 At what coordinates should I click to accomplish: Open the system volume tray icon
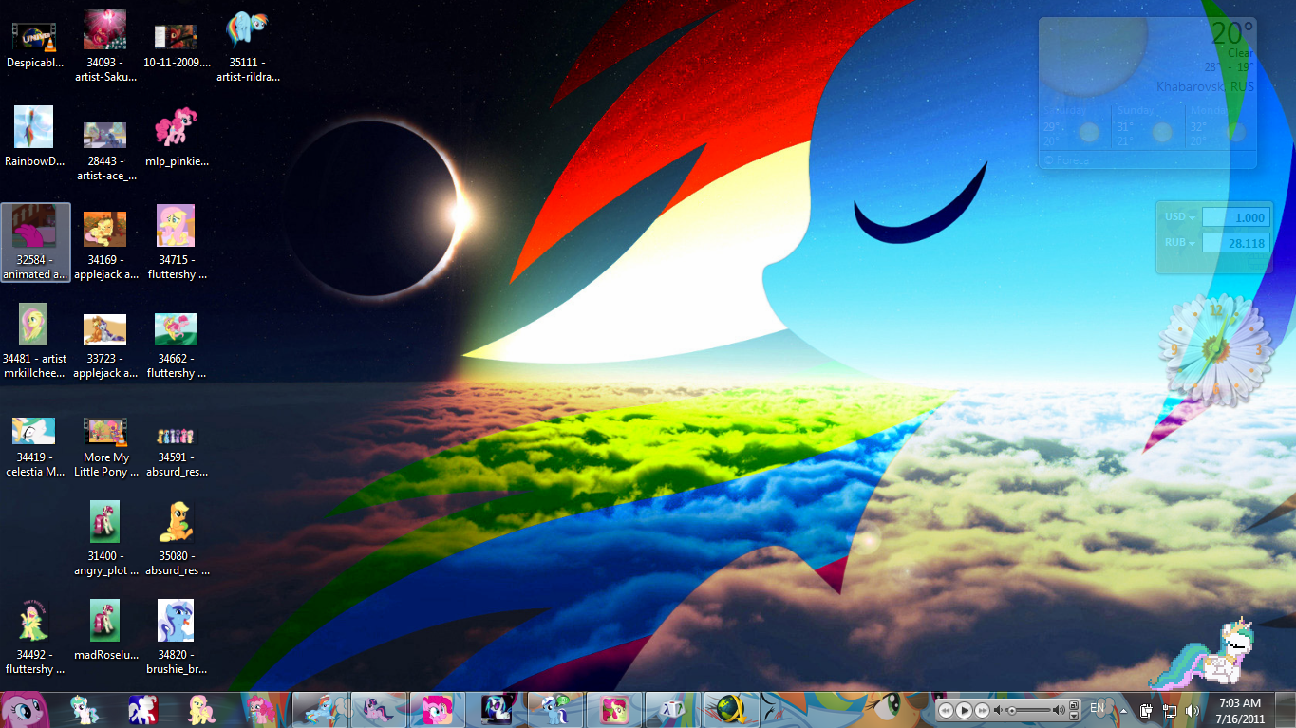pos(1193,710)
